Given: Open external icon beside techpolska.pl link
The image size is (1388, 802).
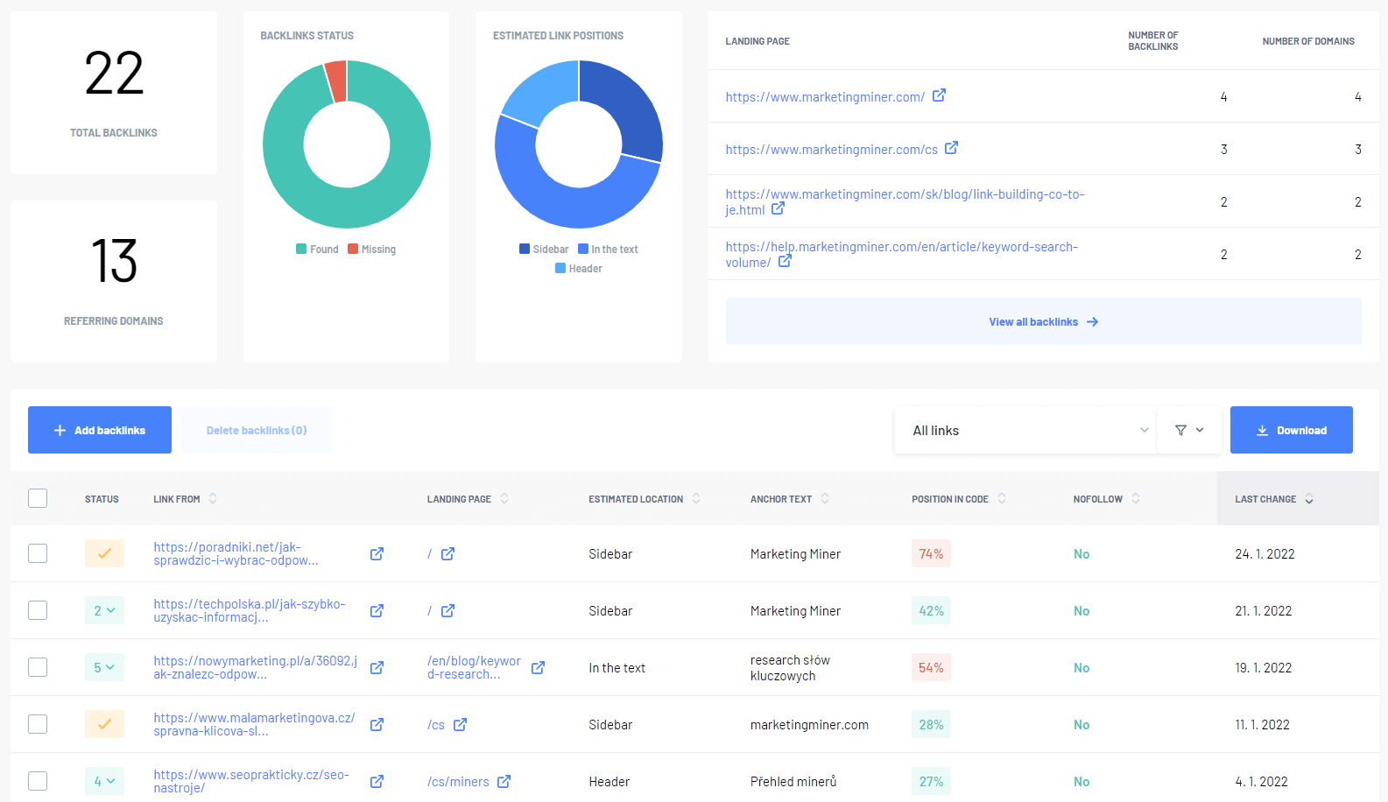Looking at the screenshot, I should [x=377, y=611].
